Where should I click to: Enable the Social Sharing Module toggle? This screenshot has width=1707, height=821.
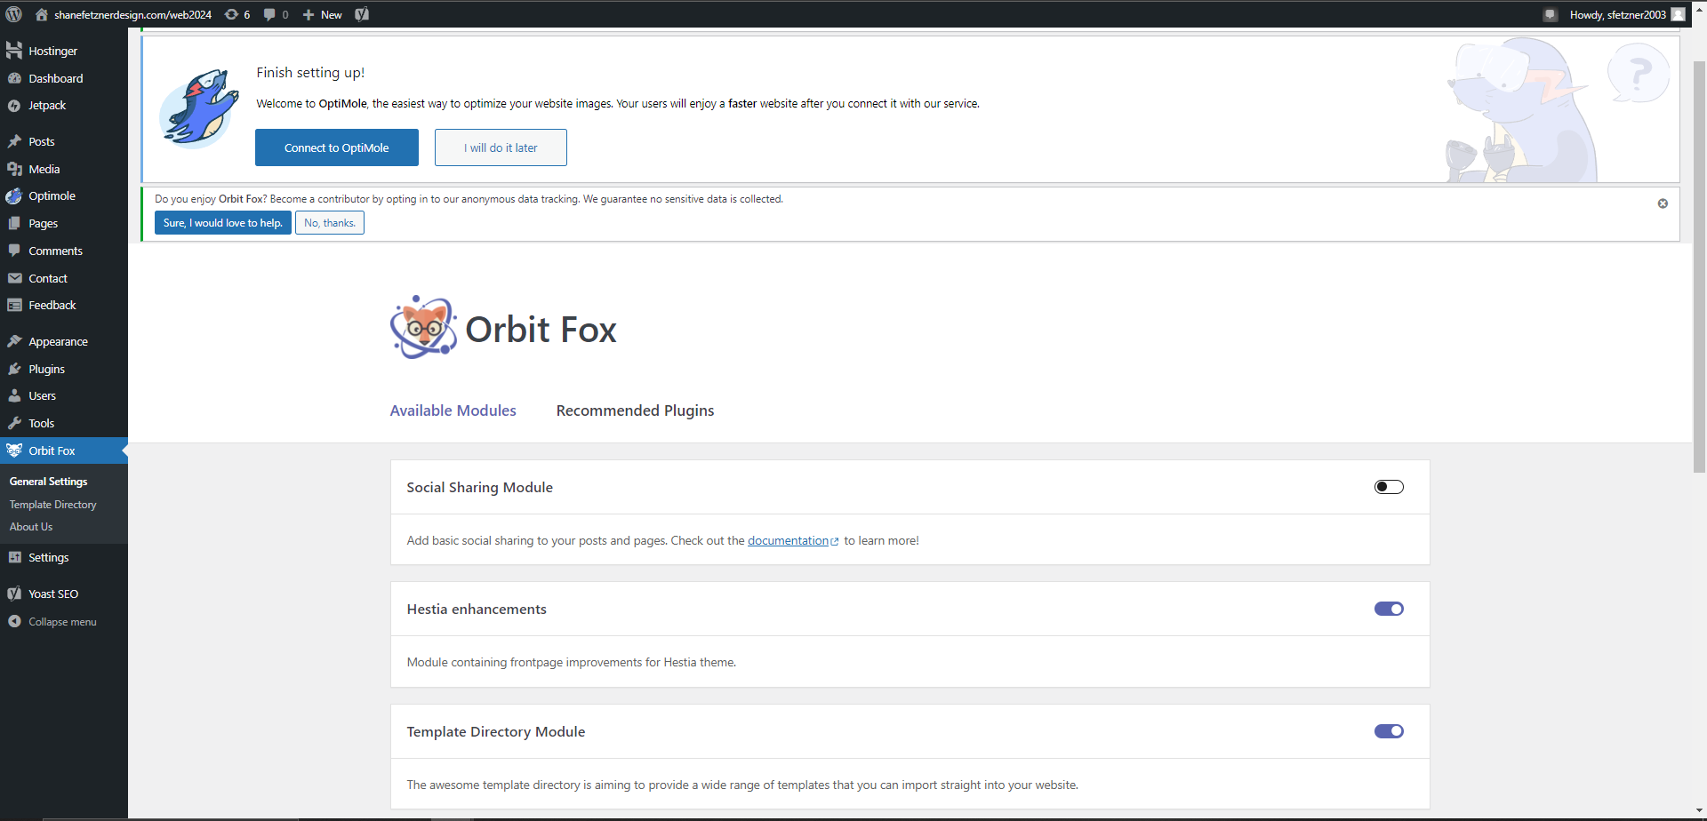click(x=1388, y=487)
